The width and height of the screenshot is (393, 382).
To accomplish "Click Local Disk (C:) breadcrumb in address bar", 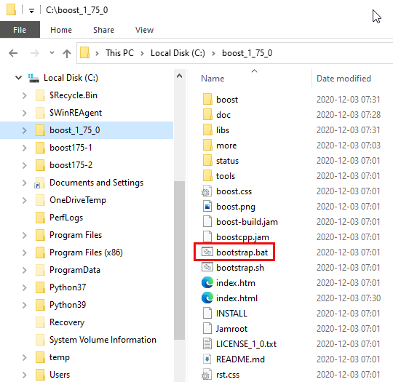I will [178, 53].
